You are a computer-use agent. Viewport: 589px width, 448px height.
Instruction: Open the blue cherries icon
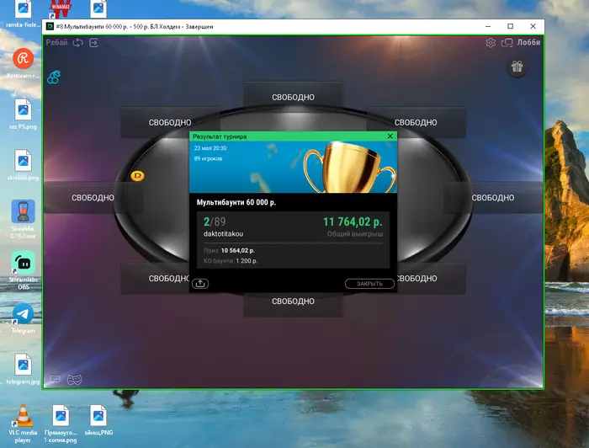point(54,77)
